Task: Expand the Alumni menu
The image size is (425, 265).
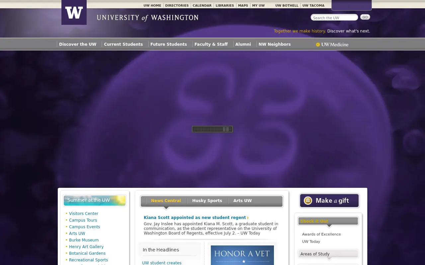Action: (243, 44)
